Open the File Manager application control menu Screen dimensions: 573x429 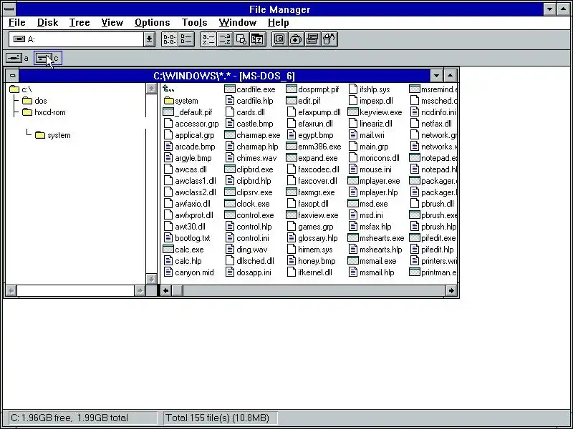9,9
